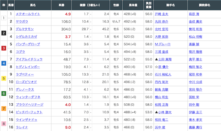Open jockey 三浦 皇成 profile link
221x131 pixels.
tap(162, 52)
